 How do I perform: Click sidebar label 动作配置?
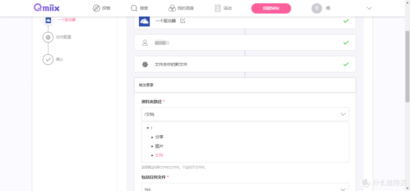[x=63, y=37]
